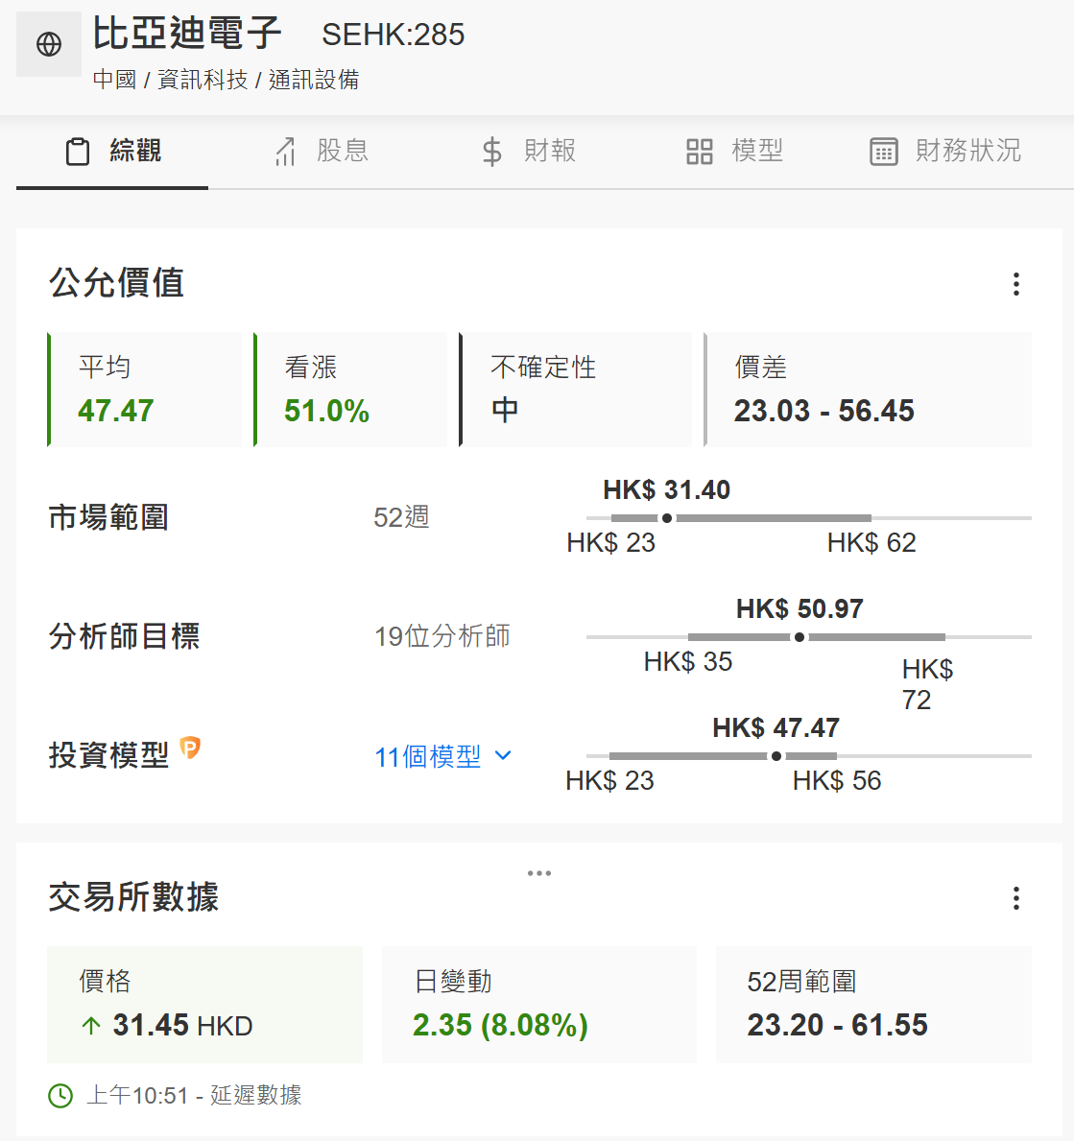
Task: Switch to the 股息 tab
Action: [321, 152]
